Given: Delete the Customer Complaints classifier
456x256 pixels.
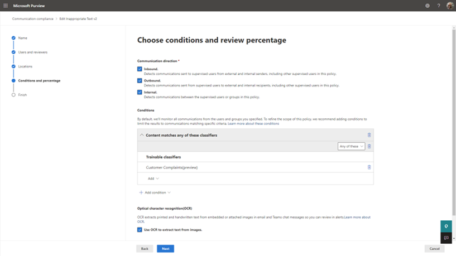Looking at the screenshot, I should tap(369, 167).
